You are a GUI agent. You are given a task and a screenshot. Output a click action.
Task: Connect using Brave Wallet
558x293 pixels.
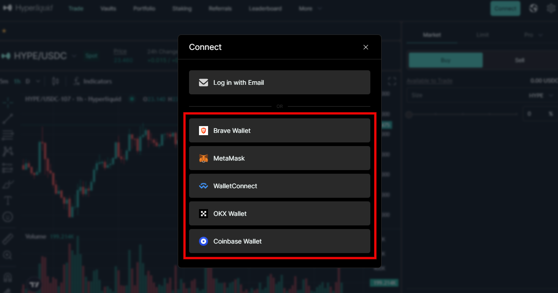point(280,131)
